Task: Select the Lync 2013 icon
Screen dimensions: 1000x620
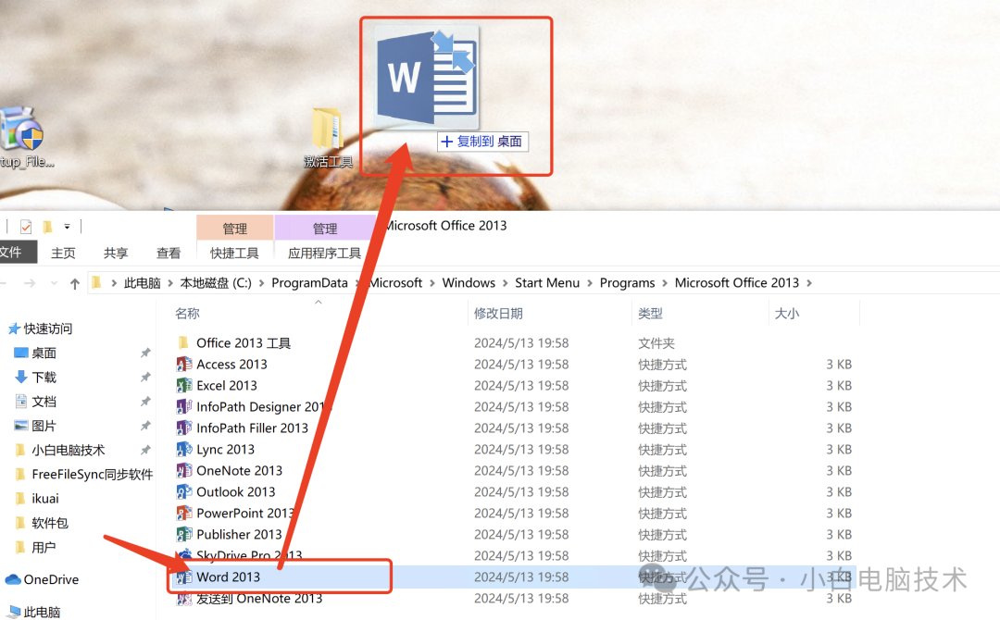Action: click(183, 449)
